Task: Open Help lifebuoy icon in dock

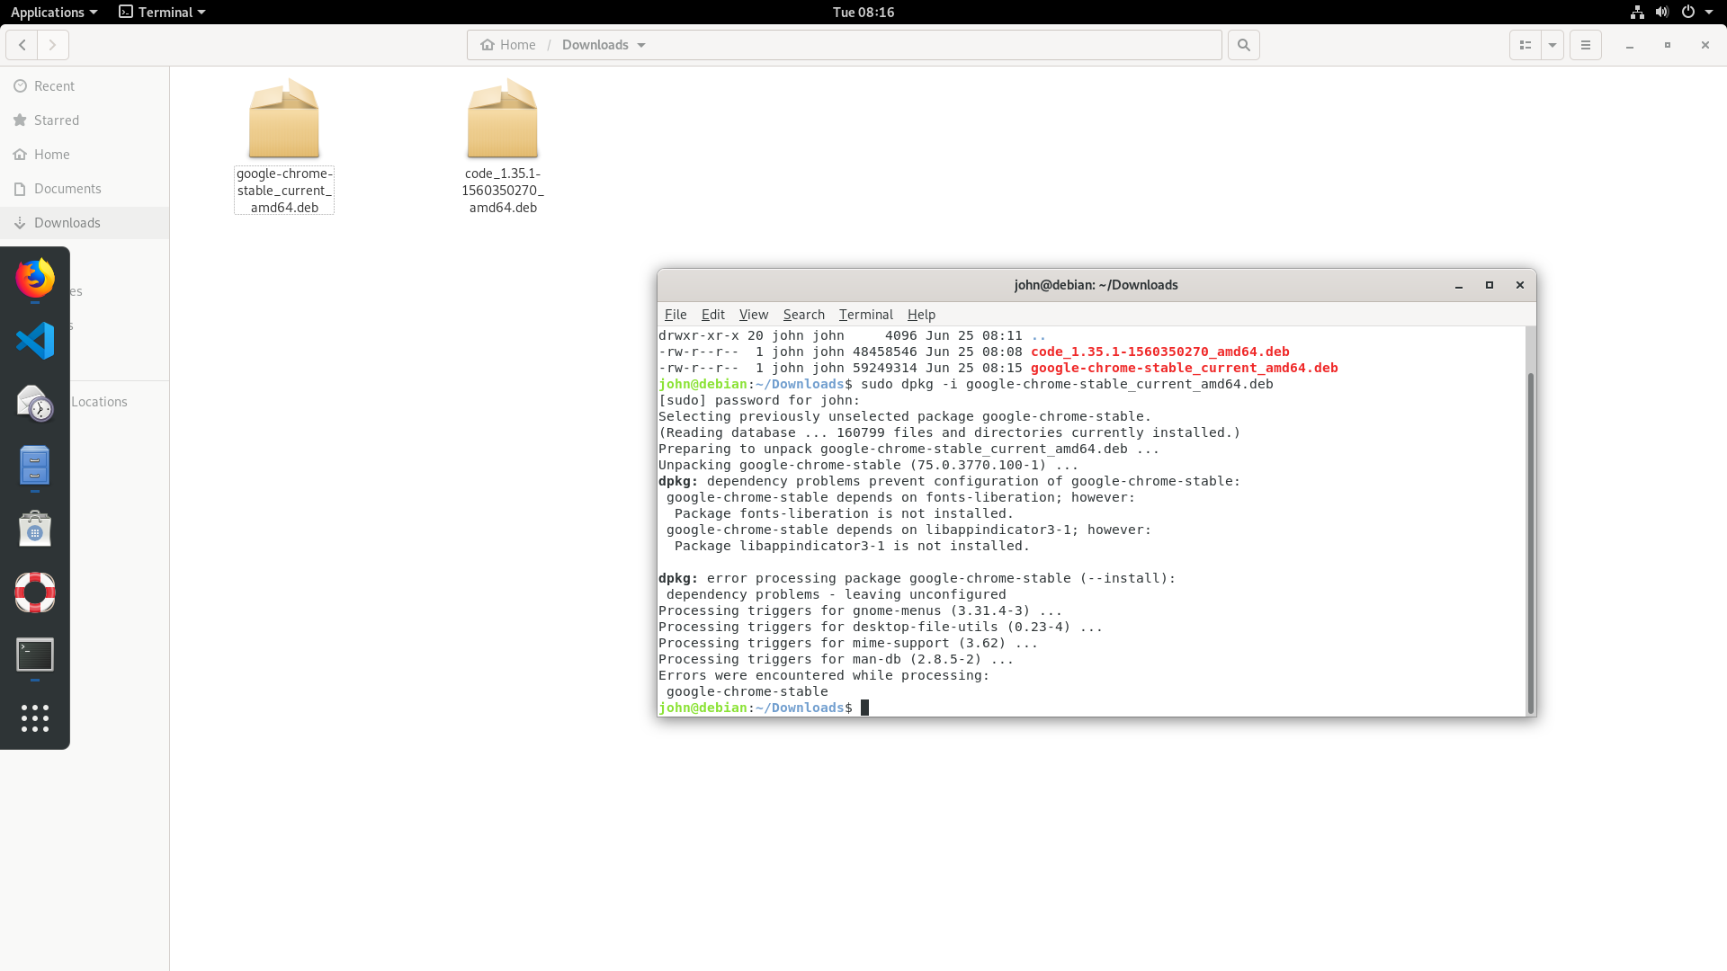Action: coord(35,592)
